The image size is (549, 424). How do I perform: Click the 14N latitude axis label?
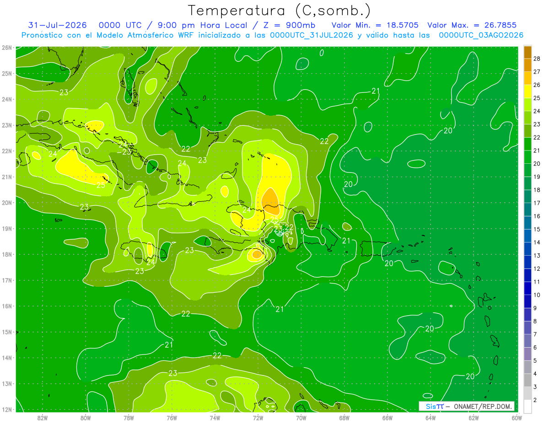click(x=6, y=358)
